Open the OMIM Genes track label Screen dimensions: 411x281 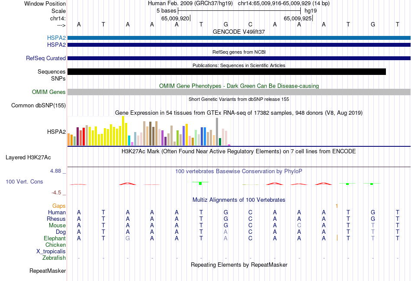(x=49, y=92)
